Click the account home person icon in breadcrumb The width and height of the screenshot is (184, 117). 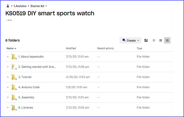tap(8, 6)
